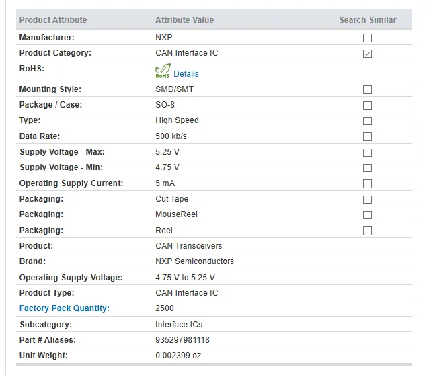Click the Manufacturer: attribute label

(x=46, y=38)
